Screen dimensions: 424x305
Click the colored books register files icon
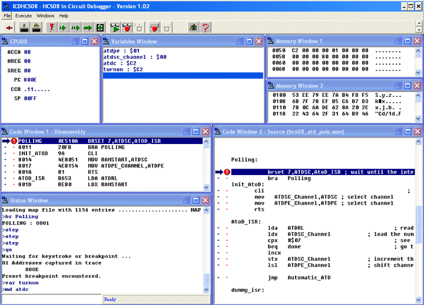(x=193, y=28)
